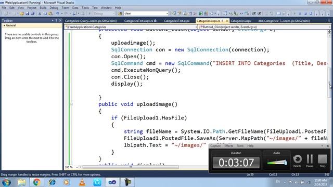Close the Toolbox panel

[60, 20]
